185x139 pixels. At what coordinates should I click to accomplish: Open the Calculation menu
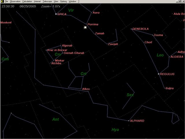pos(27,1)
